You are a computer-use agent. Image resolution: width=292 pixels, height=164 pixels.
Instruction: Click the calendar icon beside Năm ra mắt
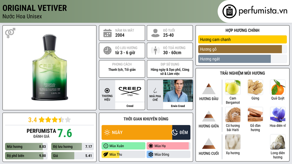pos(108,33)
